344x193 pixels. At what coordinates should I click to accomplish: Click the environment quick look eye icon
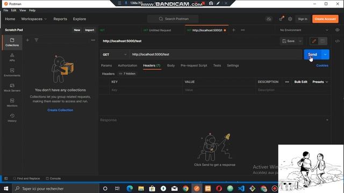tap(338, 30)
